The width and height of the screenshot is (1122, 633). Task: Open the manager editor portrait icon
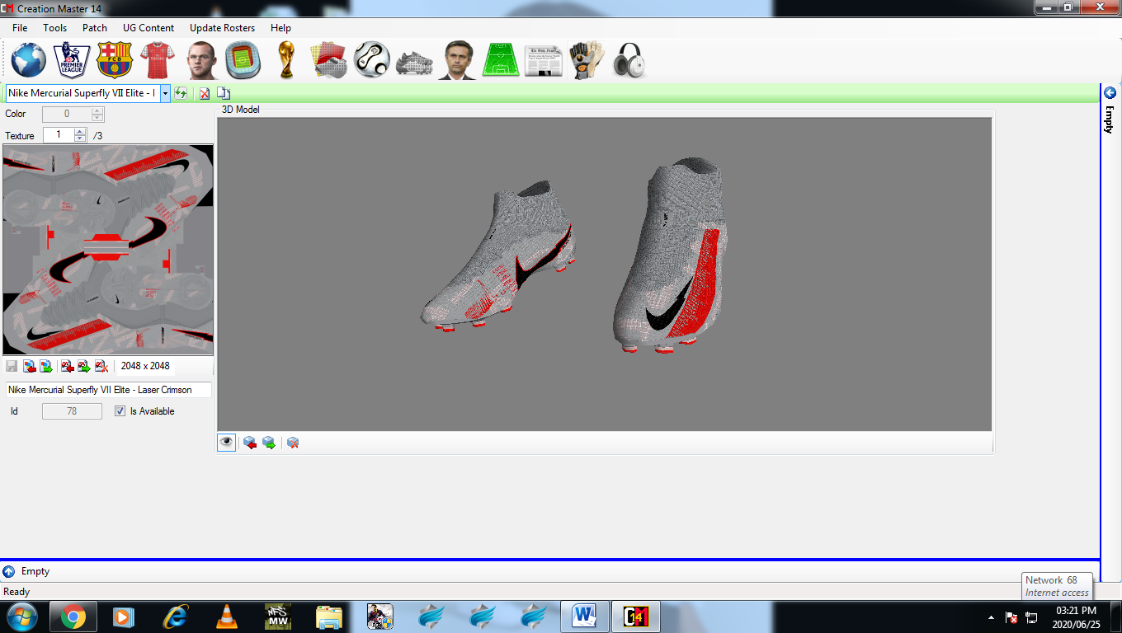click(x=457, y=60)
